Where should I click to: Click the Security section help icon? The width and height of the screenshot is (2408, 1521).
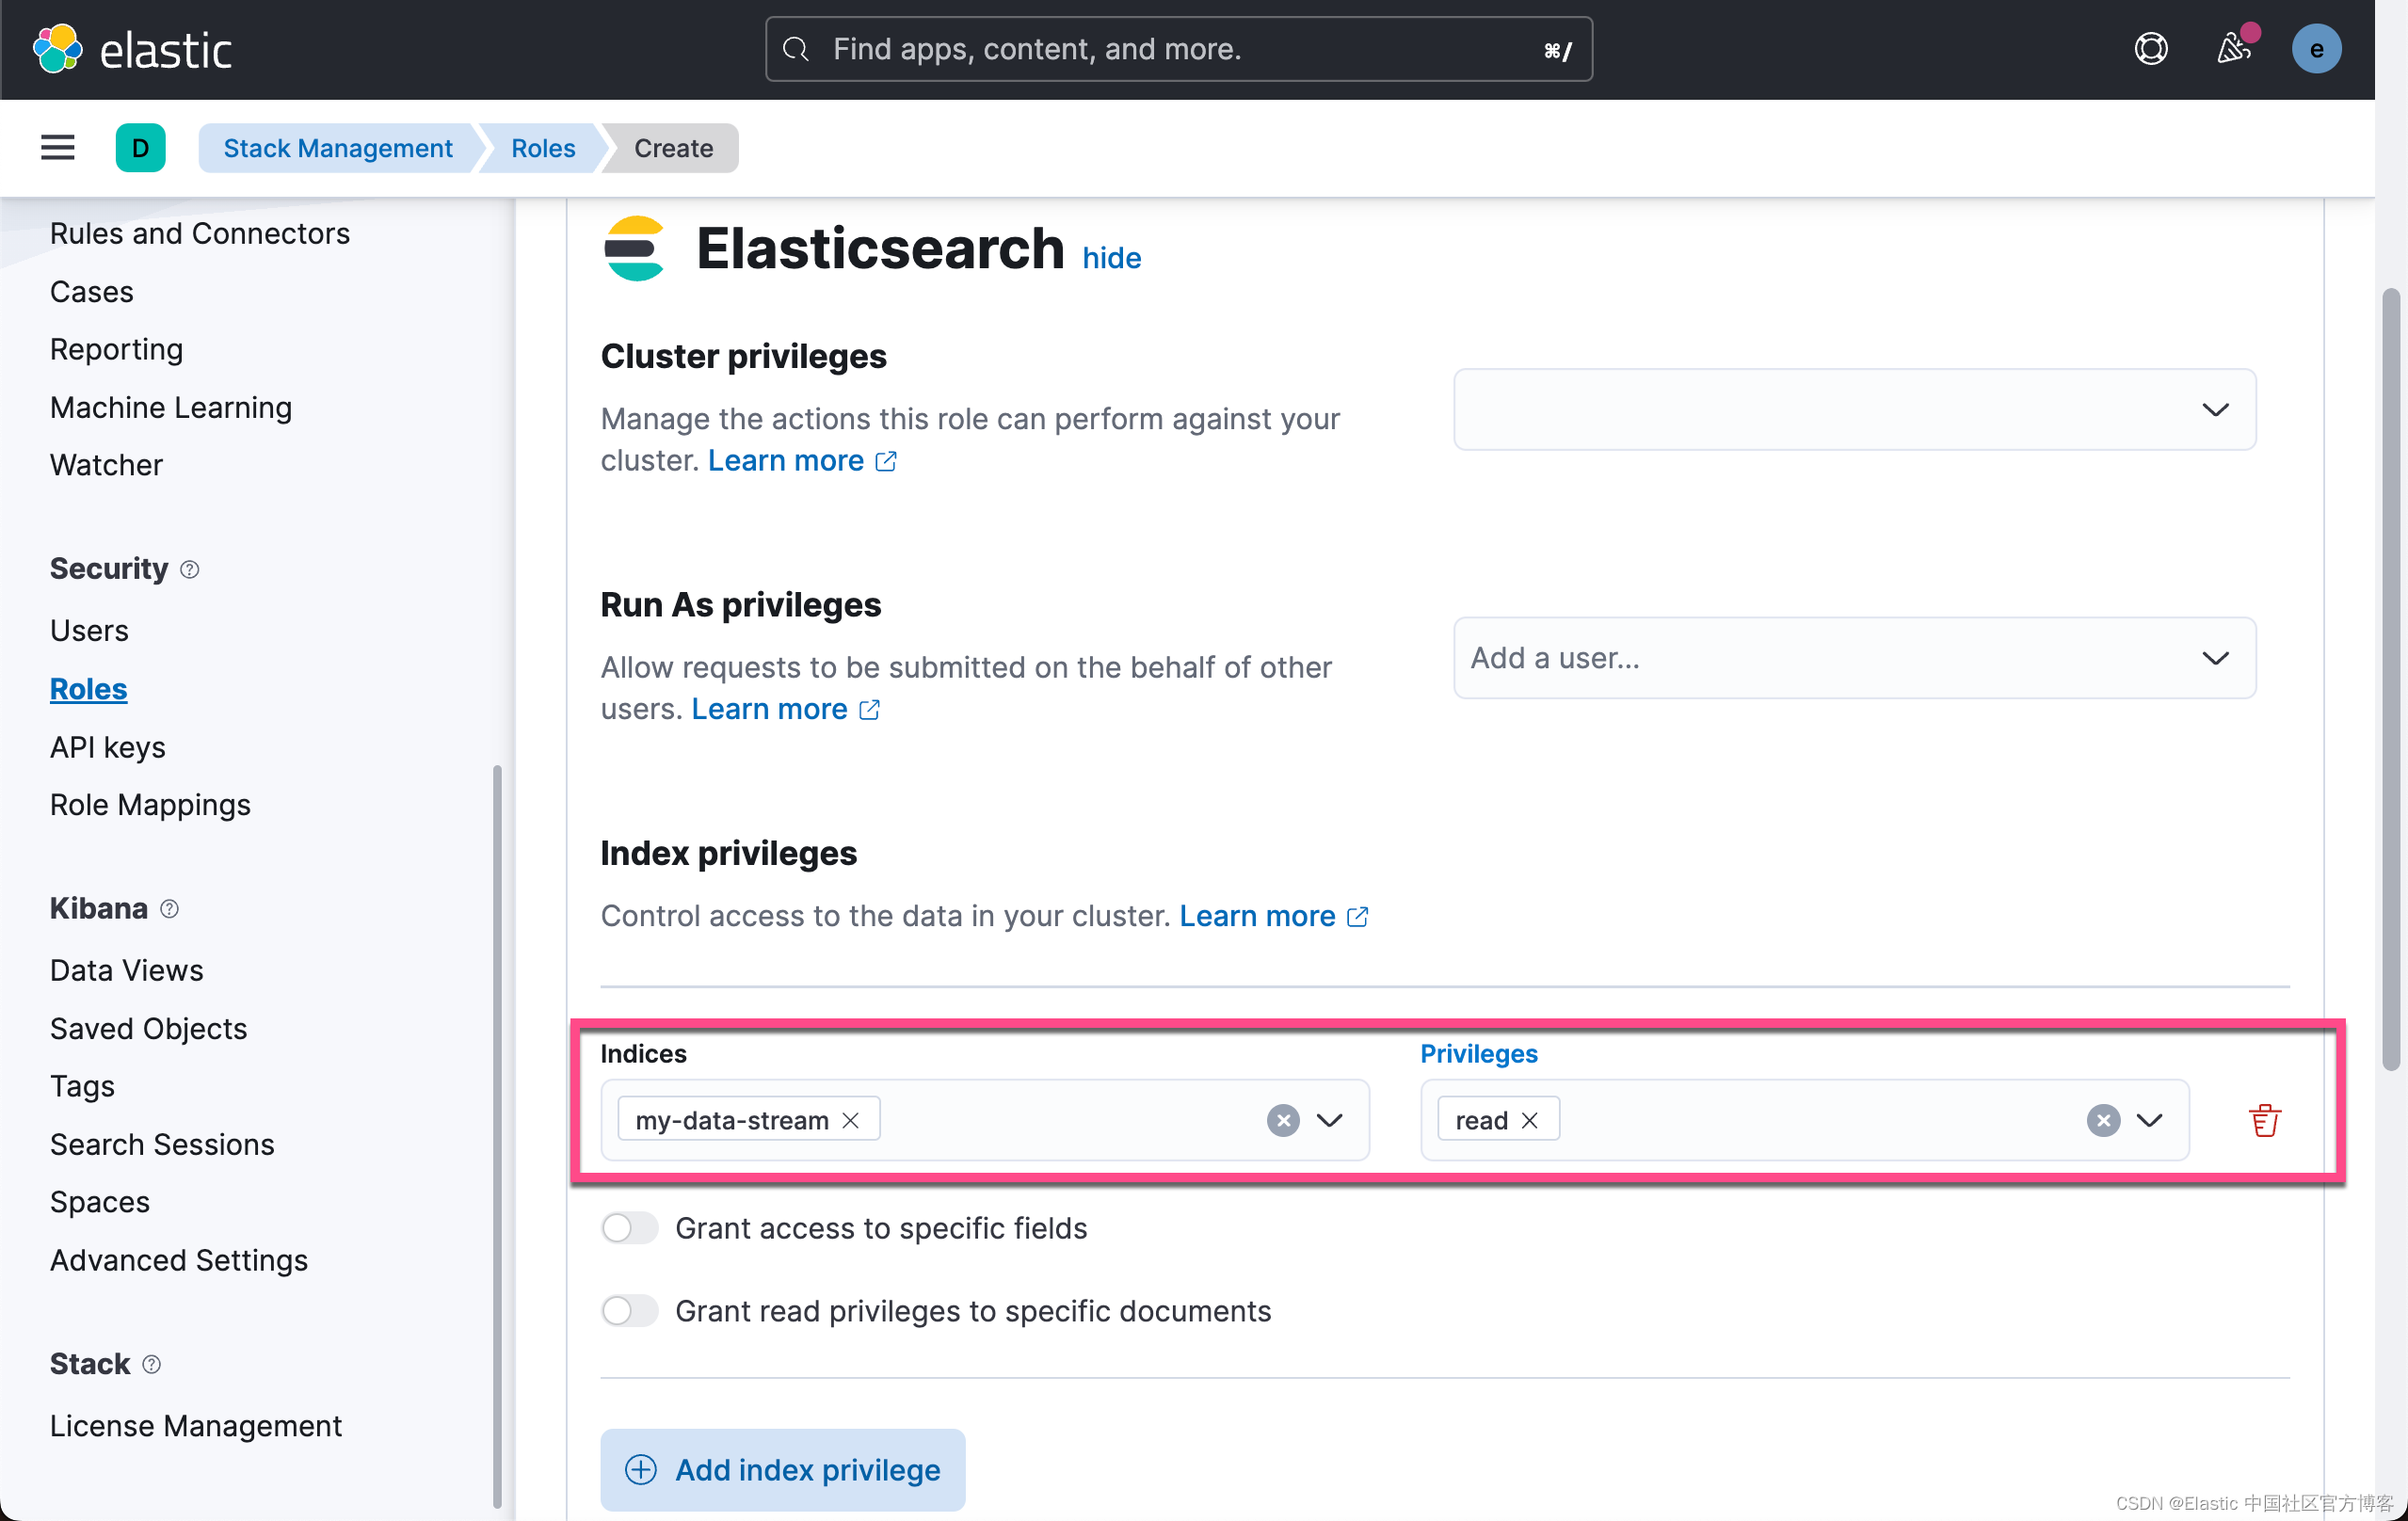coord(190,569)
